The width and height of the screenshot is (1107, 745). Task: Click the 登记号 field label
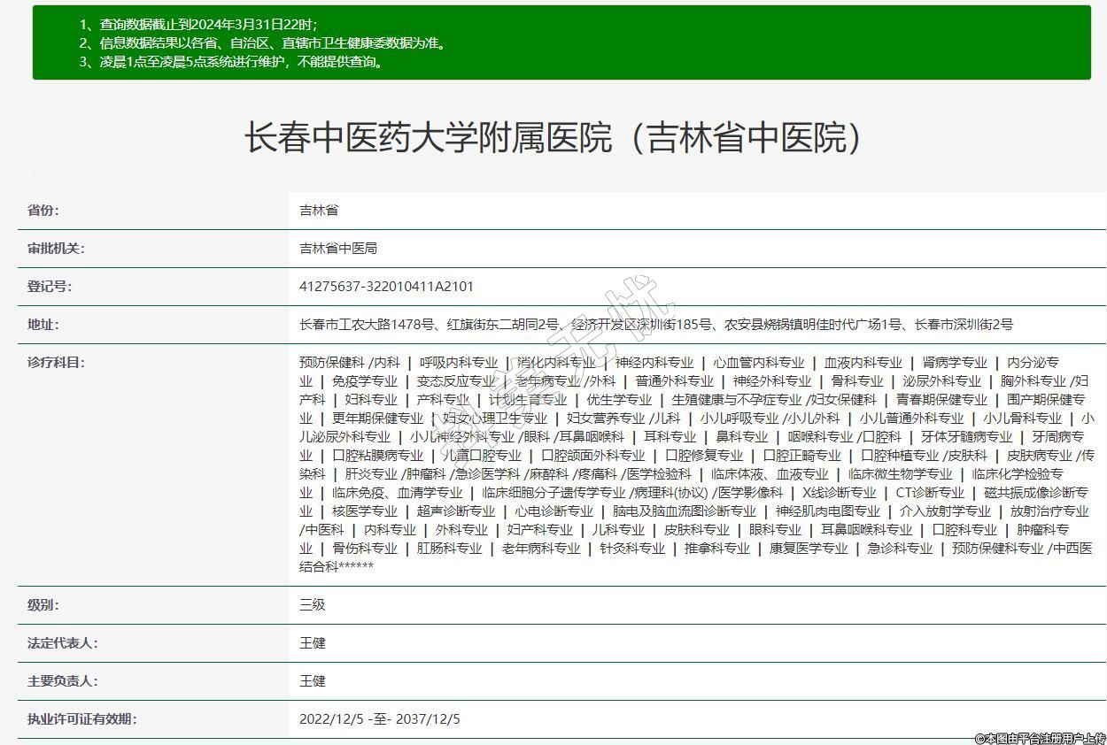point(50,287)
